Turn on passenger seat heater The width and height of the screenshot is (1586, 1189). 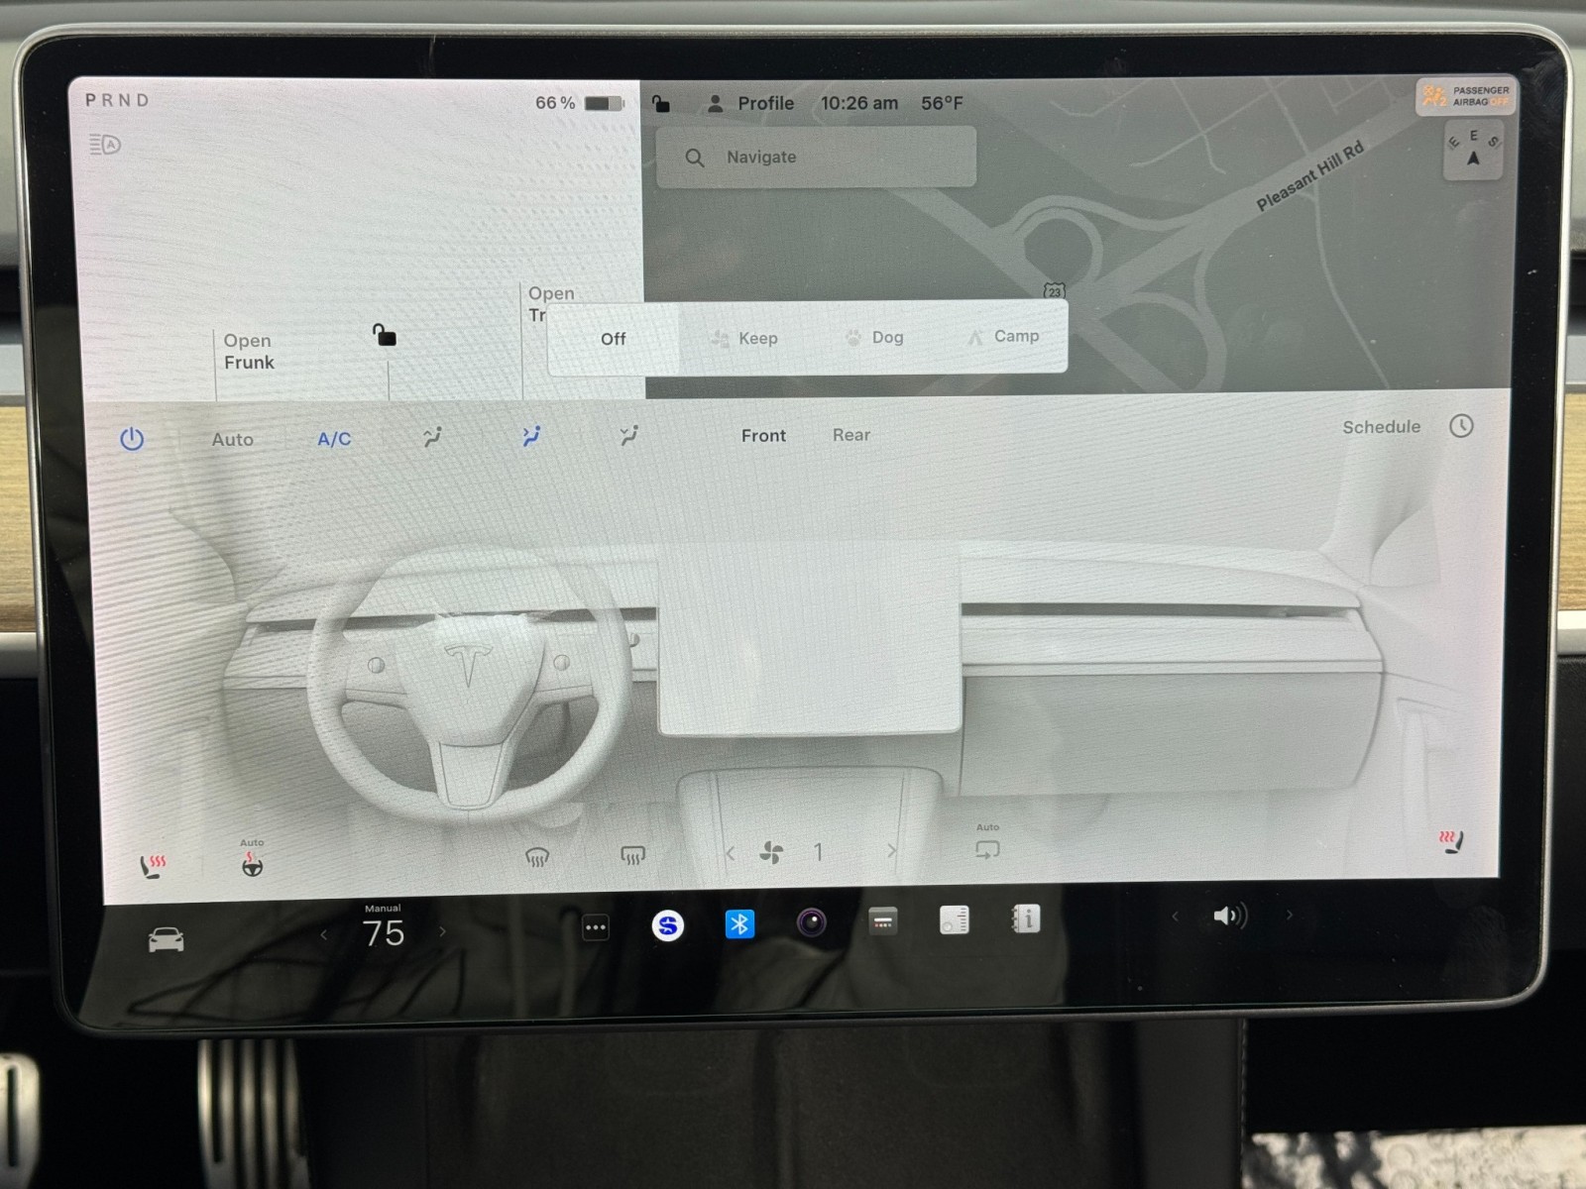tap(1452, 842)
